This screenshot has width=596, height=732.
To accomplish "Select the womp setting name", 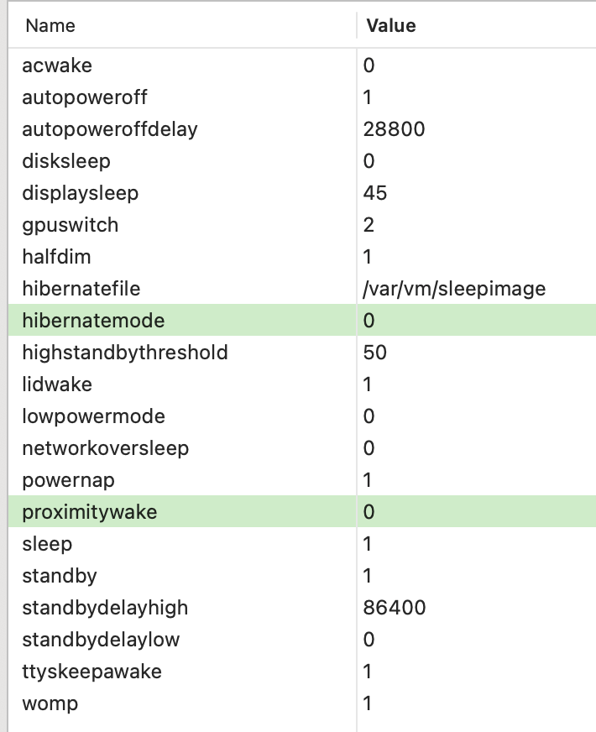I will pos(50,703).
